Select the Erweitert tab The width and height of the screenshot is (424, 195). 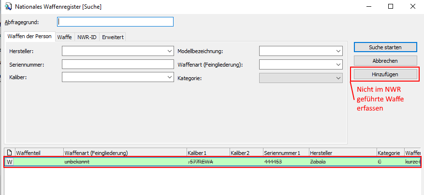pyautogui.click(x=113, y=37)
